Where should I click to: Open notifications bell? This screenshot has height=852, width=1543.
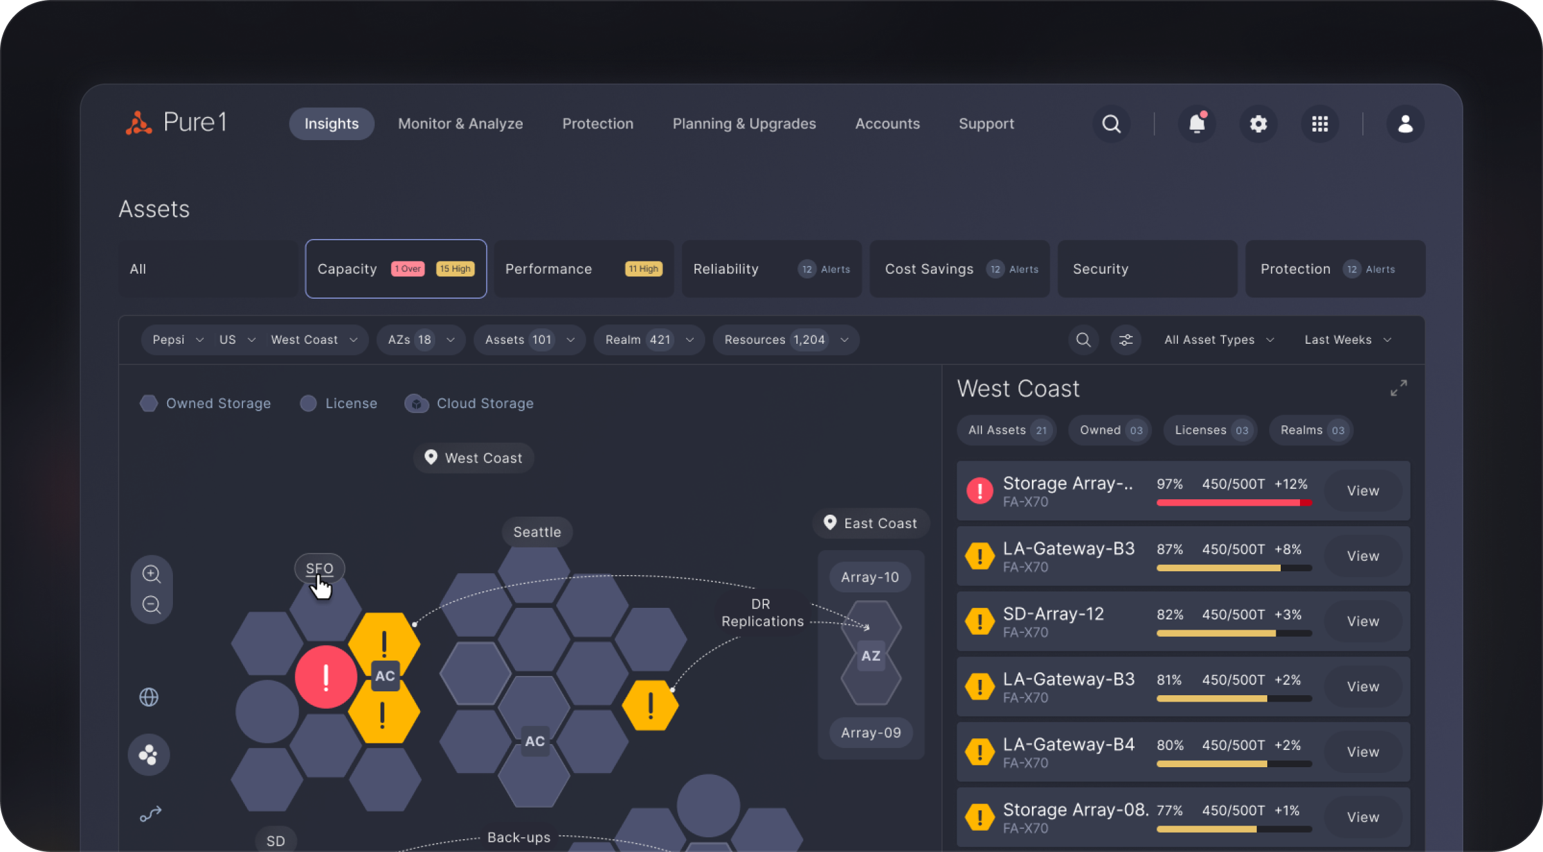tap(1196, 123)
